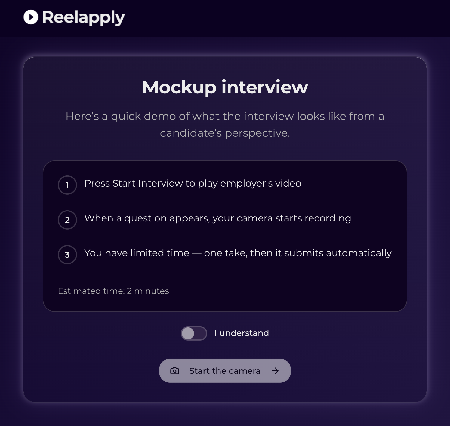Viewport: 450px width, 426px height.
Task: Click the Mockup interview heading
Action: 225,87
